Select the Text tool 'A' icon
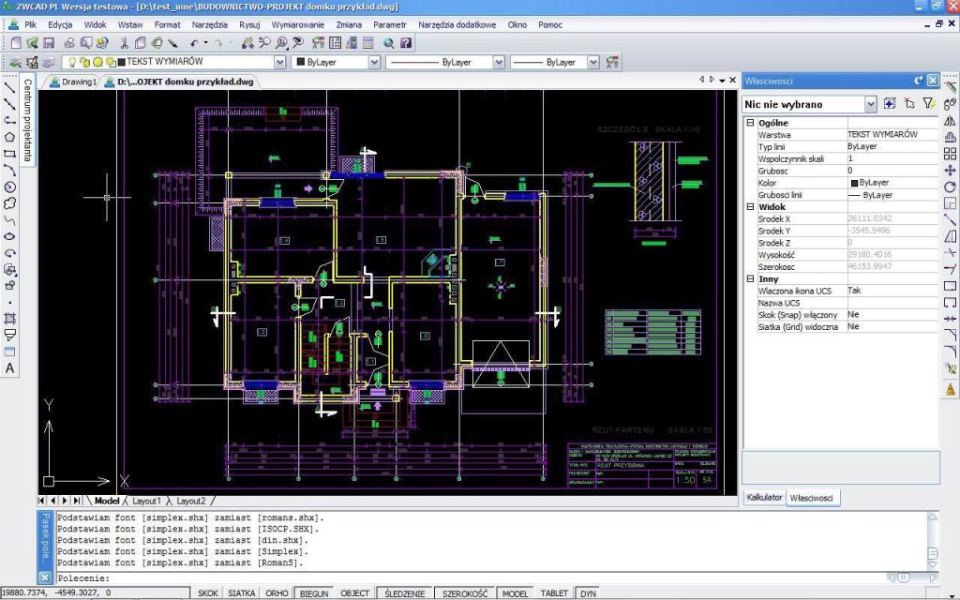The image size is (960, 600). pyautogui.click(x=9, y=368)
